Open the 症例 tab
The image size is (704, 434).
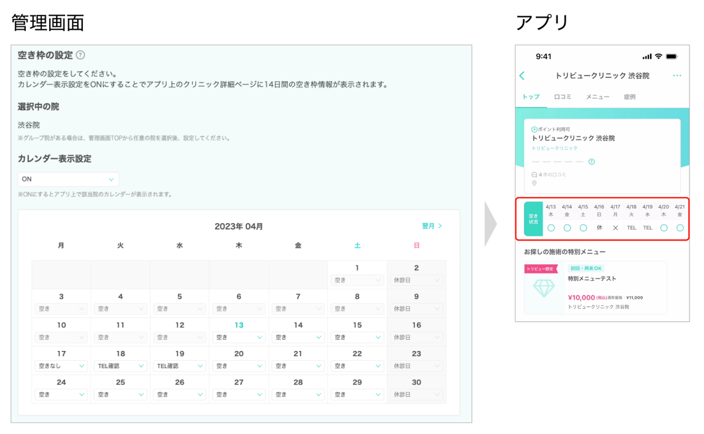tap(629, 97)
